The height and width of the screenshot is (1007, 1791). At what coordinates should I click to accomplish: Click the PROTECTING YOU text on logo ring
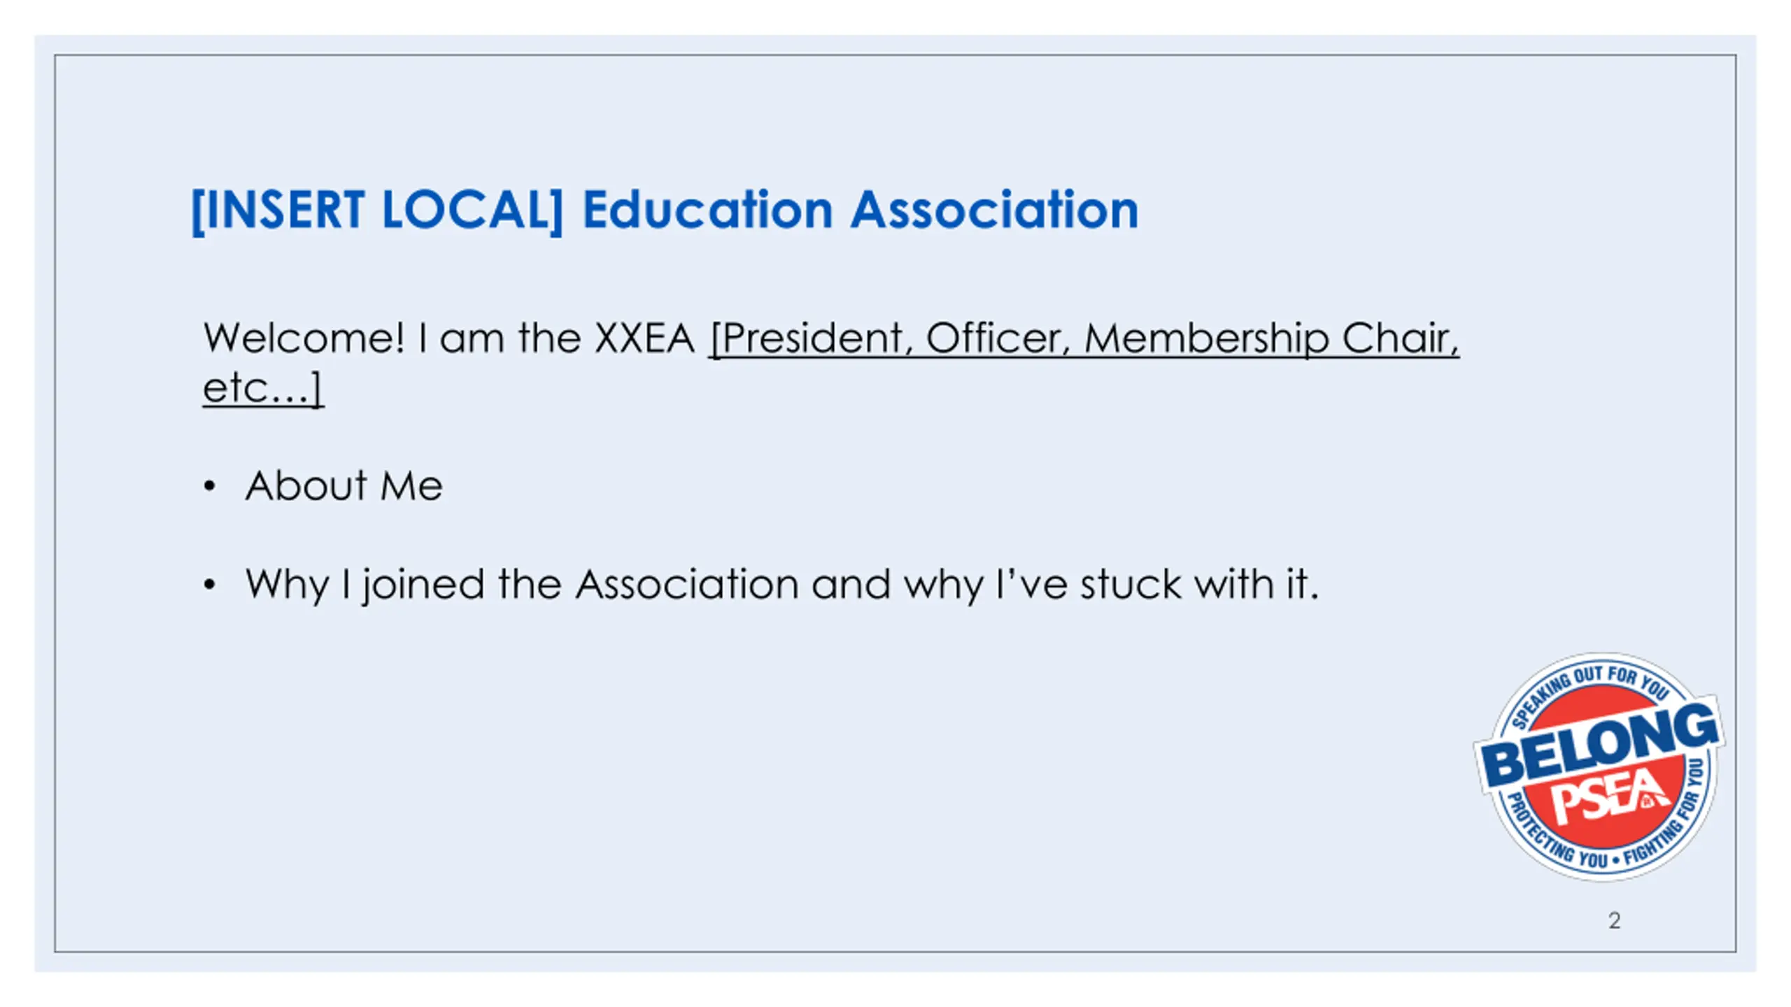[x=1555, y=836]
